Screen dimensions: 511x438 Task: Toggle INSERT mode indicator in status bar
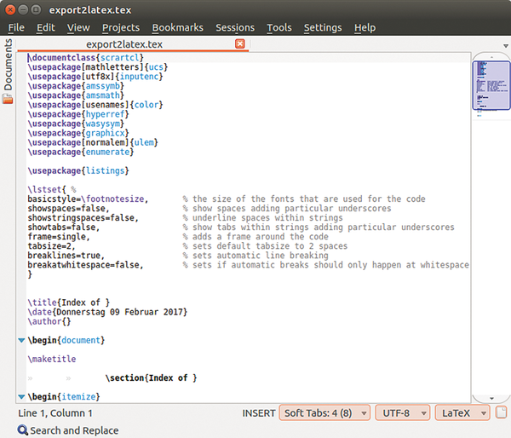coord(259,413)
